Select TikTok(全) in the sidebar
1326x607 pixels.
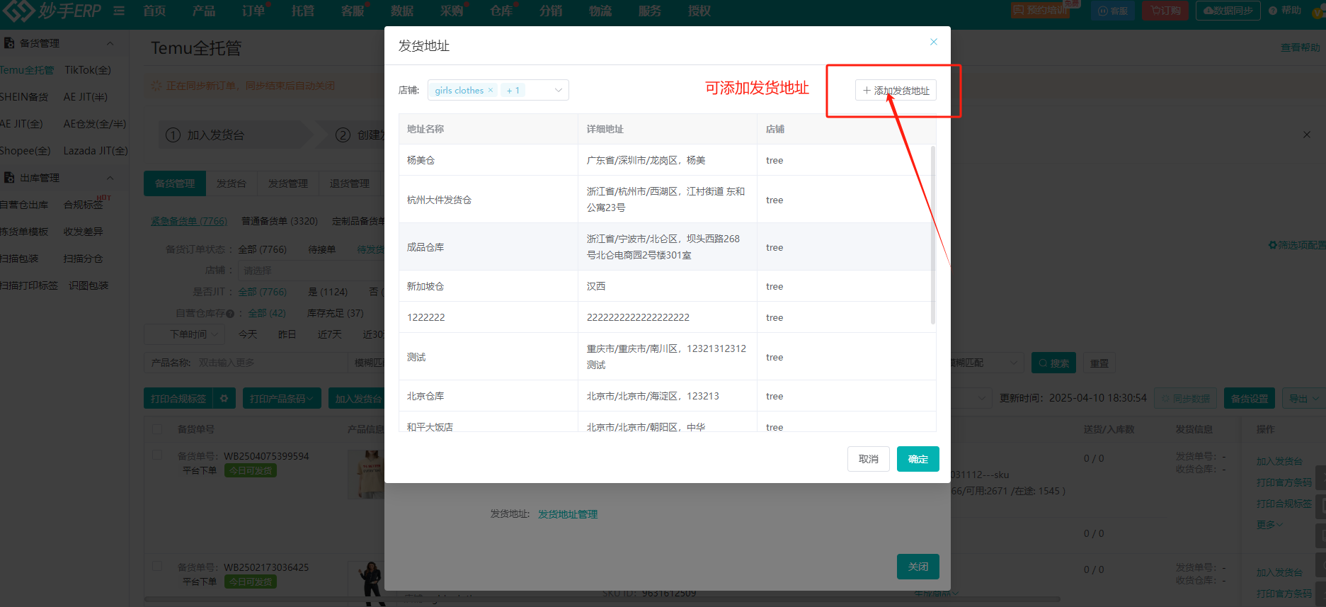point(88,70)
